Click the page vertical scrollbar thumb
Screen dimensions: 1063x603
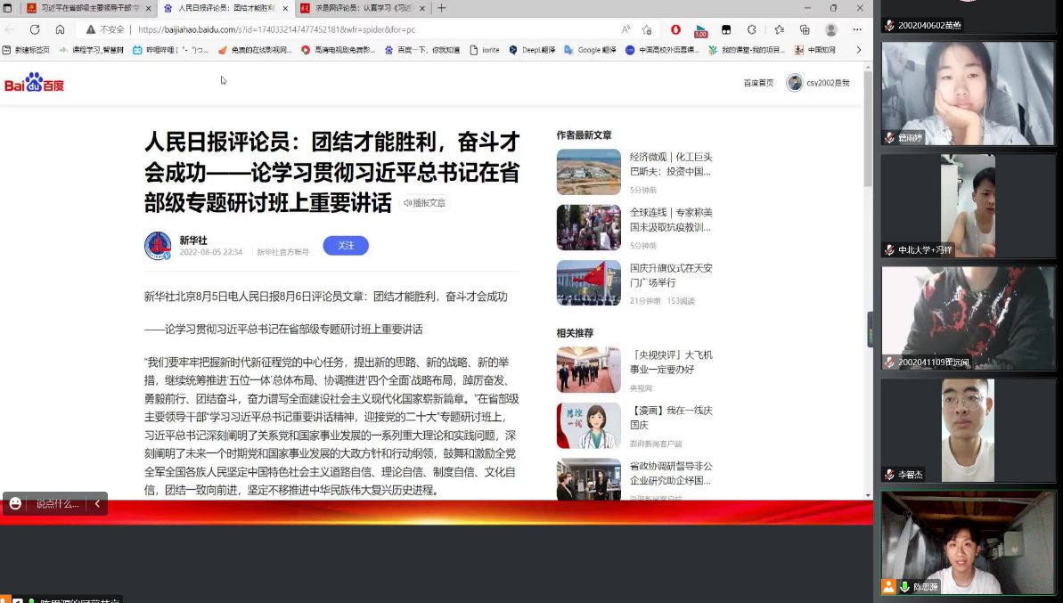[868, 127]
